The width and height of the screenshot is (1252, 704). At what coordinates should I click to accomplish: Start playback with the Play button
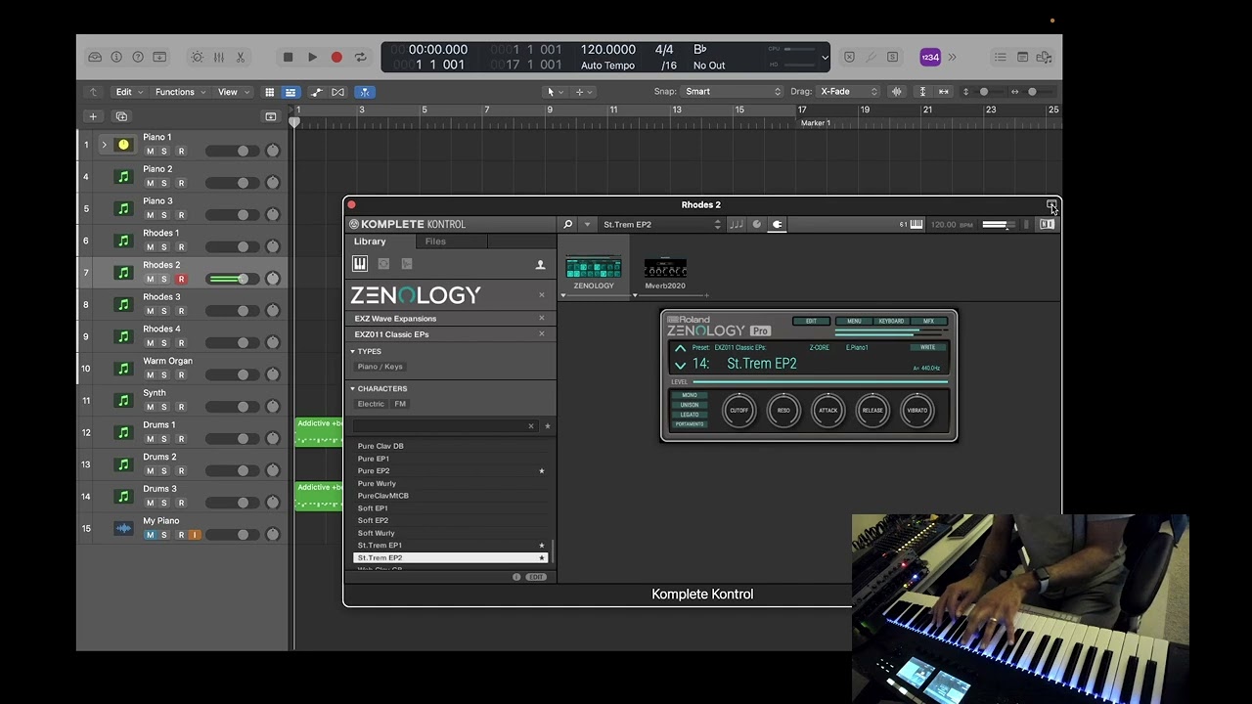pos(312,58)
